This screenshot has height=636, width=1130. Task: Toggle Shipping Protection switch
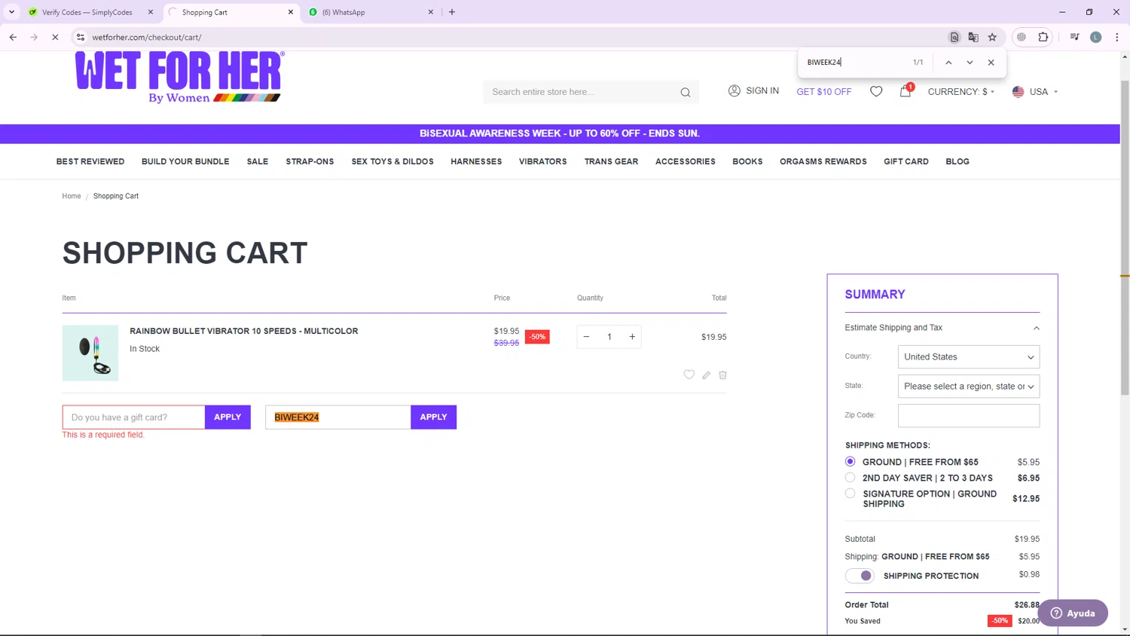(x=860, y=576)
